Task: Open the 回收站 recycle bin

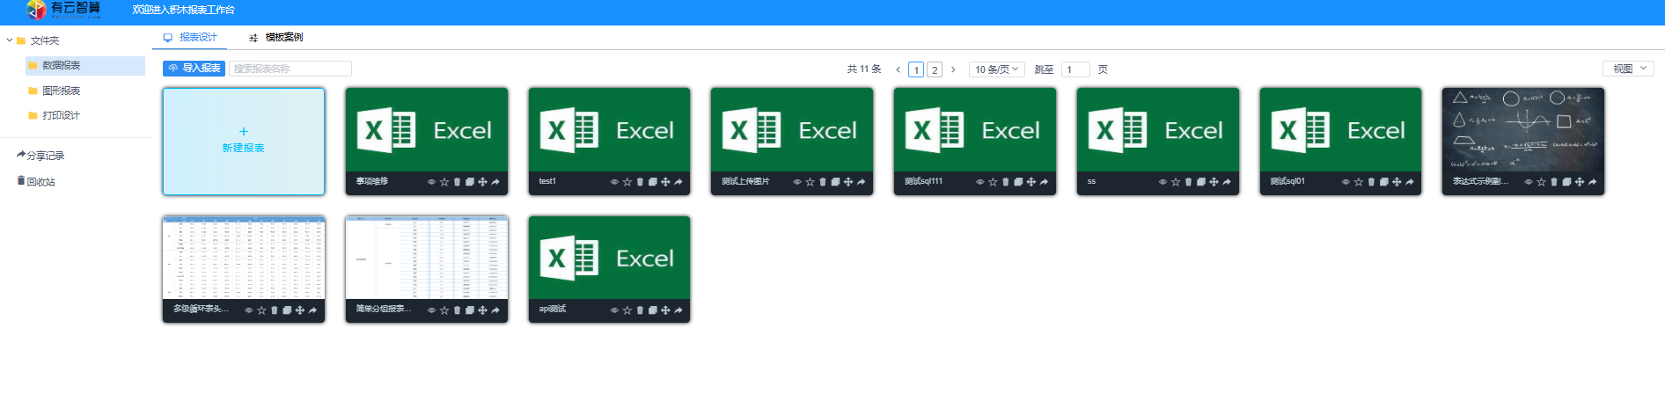Action: [40, 182]
